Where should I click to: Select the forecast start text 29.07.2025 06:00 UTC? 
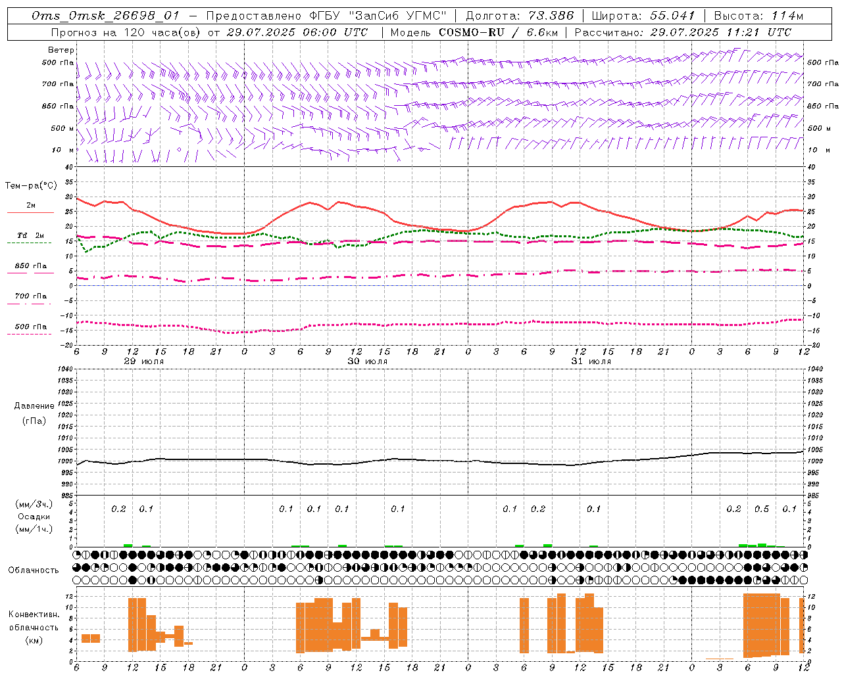[297, 32]
